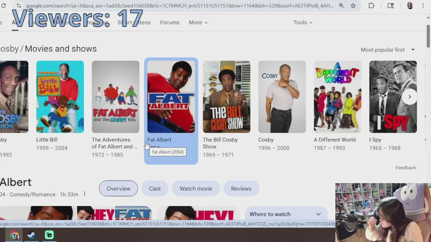Image resolution: width=431 pixels, height=242 pixels.
Task: Click the I Spy title text
Action: [x=375, y=140]
